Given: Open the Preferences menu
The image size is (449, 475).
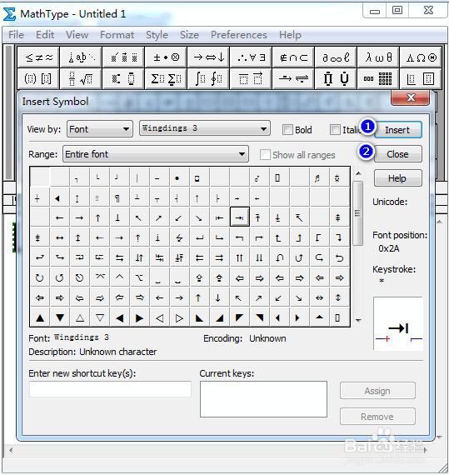Looking at the screenshot, I should [x=239, y=34].
